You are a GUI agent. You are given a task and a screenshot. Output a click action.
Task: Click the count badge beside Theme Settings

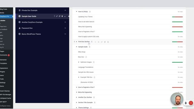(91, 108)
